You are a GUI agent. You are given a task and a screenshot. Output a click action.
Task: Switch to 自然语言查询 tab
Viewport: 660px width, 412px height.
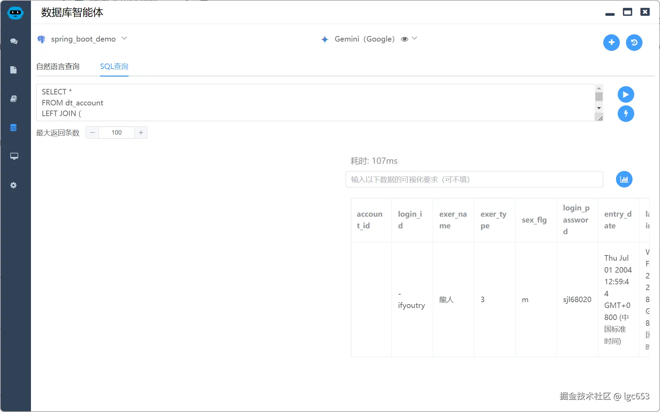58,67
